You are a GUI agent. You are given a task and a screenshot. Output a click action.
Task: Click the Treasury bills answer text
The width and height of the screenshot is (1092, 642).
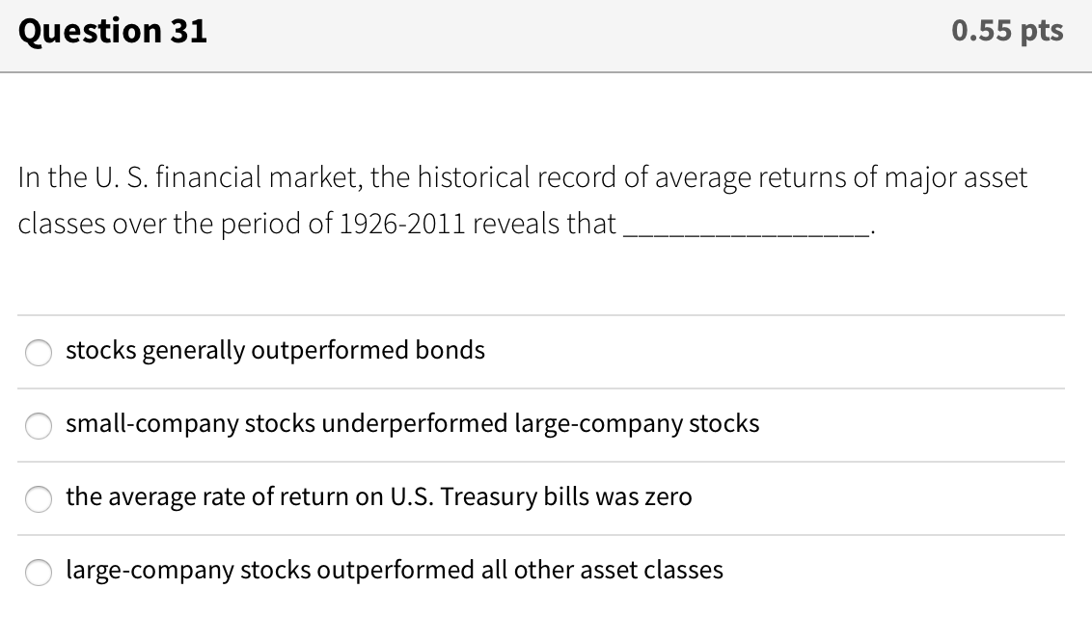pyautogui.click(x=379, y=497)
